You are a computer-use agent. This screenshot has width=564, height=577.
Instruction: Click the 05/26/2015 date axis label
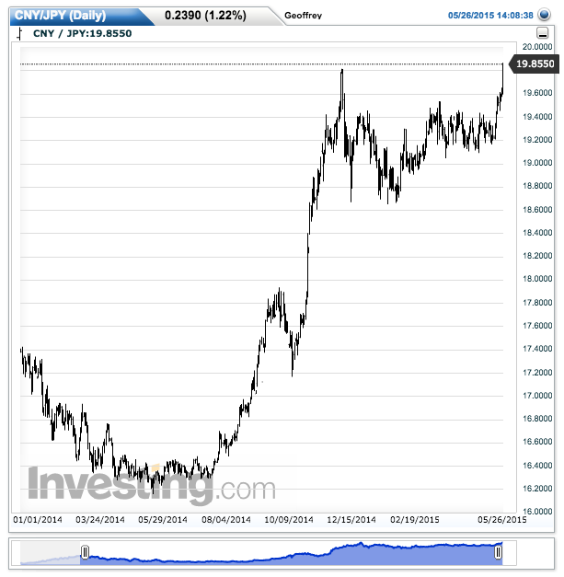(x=501, y=520)
